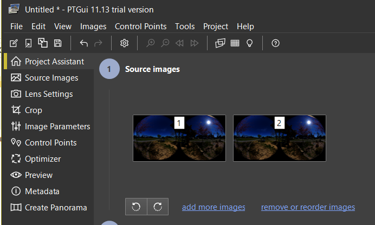Click the Undo arrow icon

83,43
